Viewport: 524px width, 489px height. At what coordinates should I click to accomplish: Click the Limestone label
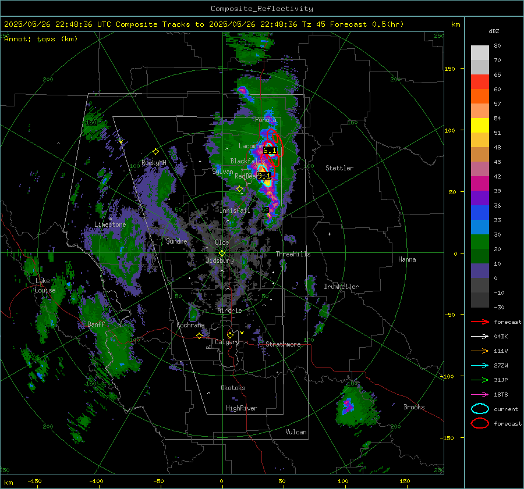(x=110, y=224)
